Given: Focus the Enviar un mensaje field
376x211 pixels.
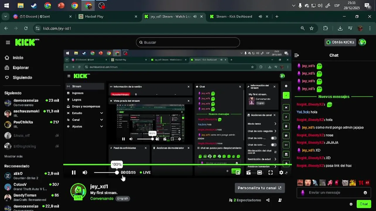Looking at the screenshot, I should pos(334,193).
